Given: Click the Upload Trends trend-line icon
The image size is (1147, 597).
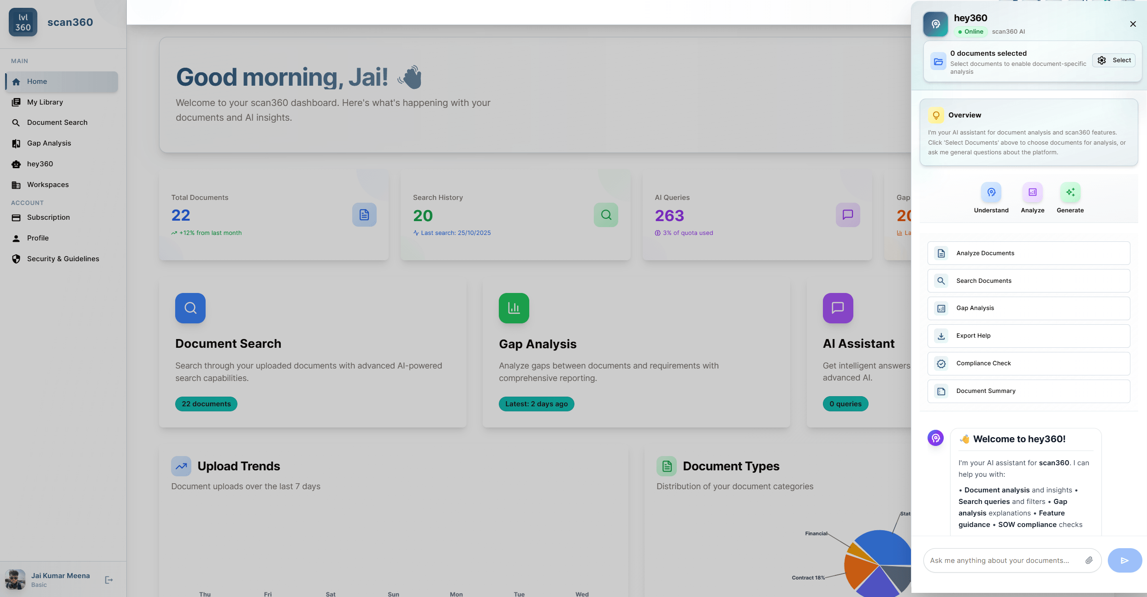Looking at the screenshot, I should click(x=181, y=466).
